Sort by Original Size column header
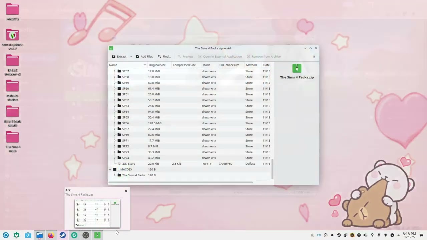Screen dimensions: 427x240 pyautogui.click(x=159, y=65)
